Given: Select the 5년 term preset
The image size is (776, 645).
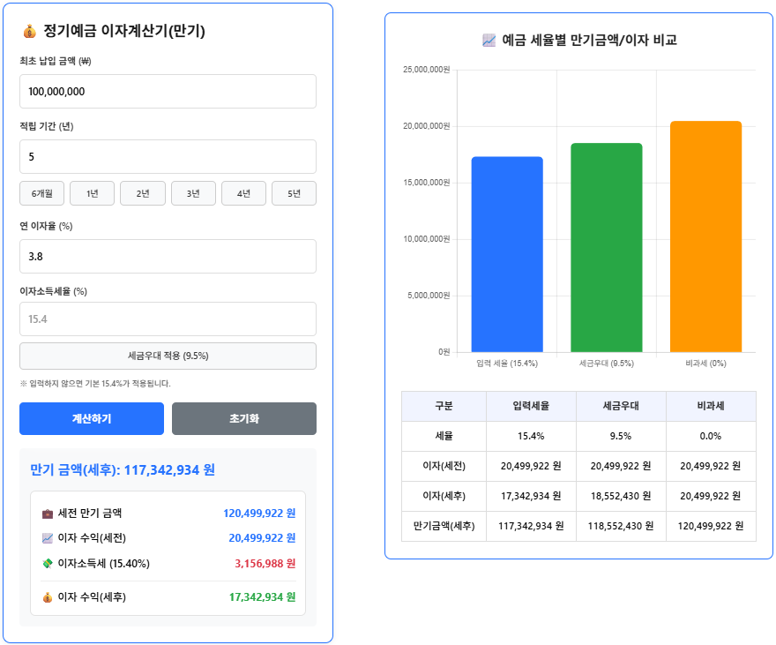Looking at the screenshot, I should [x=294, y=192].
